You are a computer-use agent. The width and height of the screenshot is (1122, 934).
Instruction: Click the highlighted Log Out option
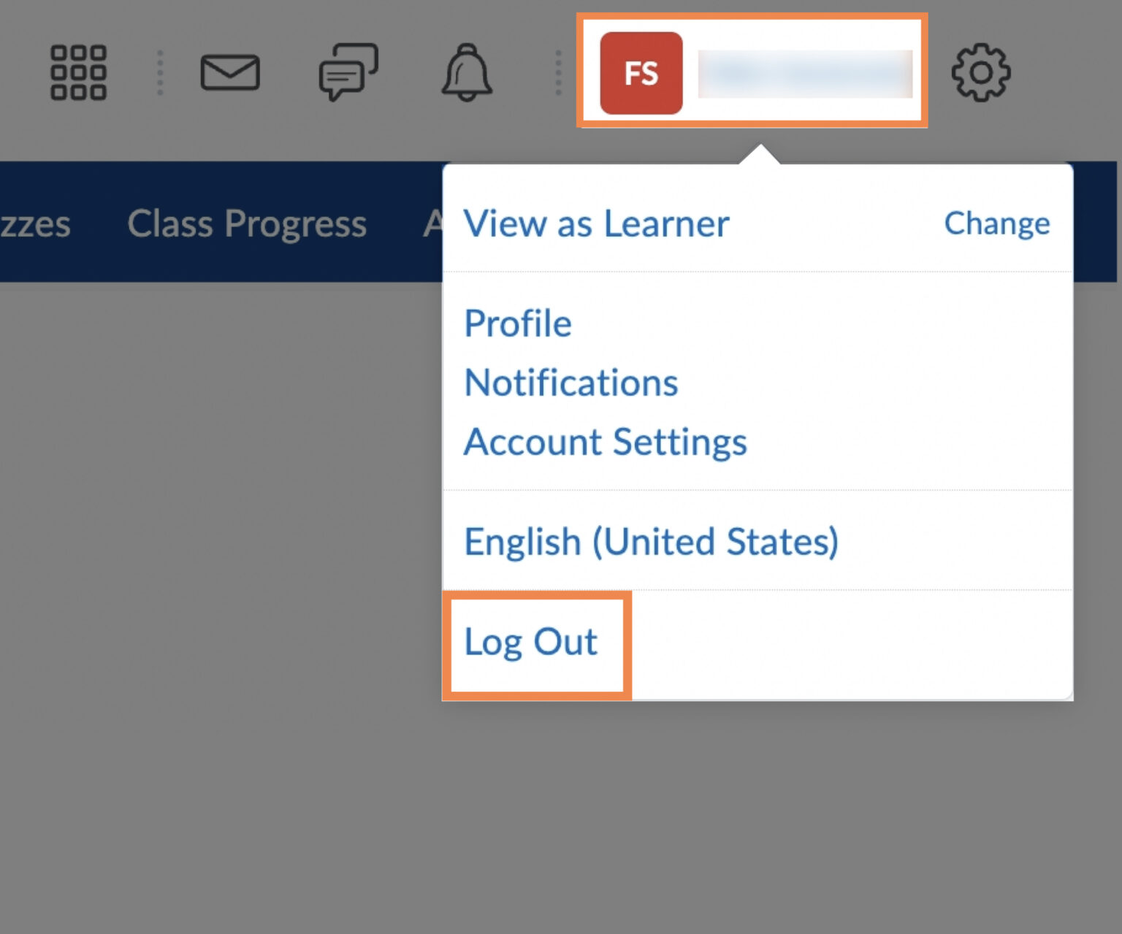pyautogui.click(x=531, y=643)
